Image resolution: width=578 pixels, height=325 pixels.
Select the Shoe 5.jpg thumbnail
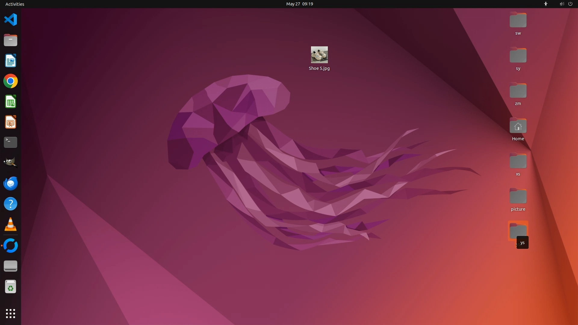tap(319, 55)
